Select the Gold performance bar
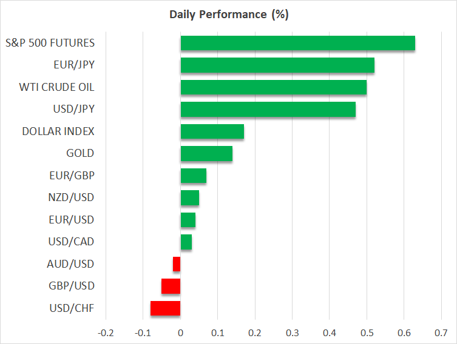This screenshot has width=457, height=344. coord(206,154)
